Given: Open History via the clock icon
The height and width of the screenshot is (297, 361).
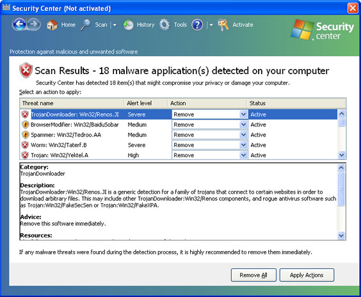Looking at the screenshot, I should click(x=128, y=25).
